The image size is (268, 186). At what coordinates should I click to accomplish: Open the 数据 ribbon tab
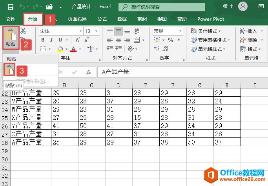click(x=122, y=19)
